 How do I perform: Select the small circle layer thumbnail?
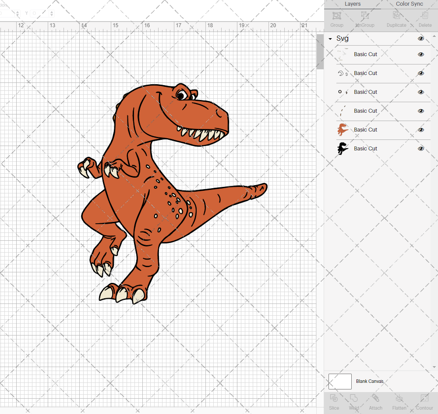click(x=343, y=92)
